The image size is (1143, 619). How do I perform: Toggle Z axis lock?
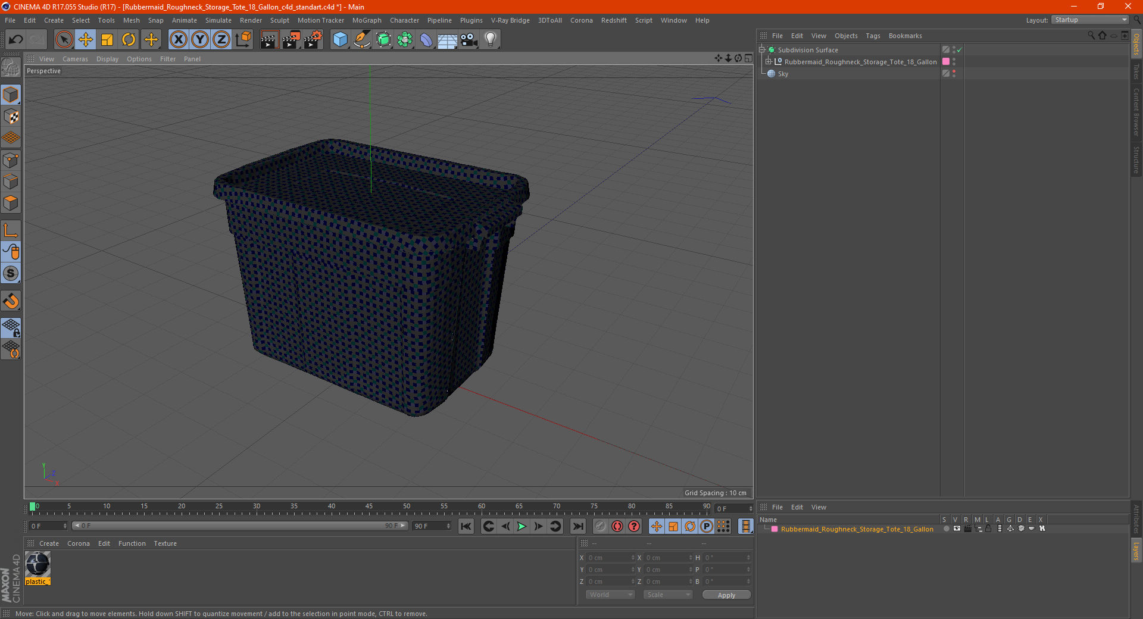[x=221, y=40]
